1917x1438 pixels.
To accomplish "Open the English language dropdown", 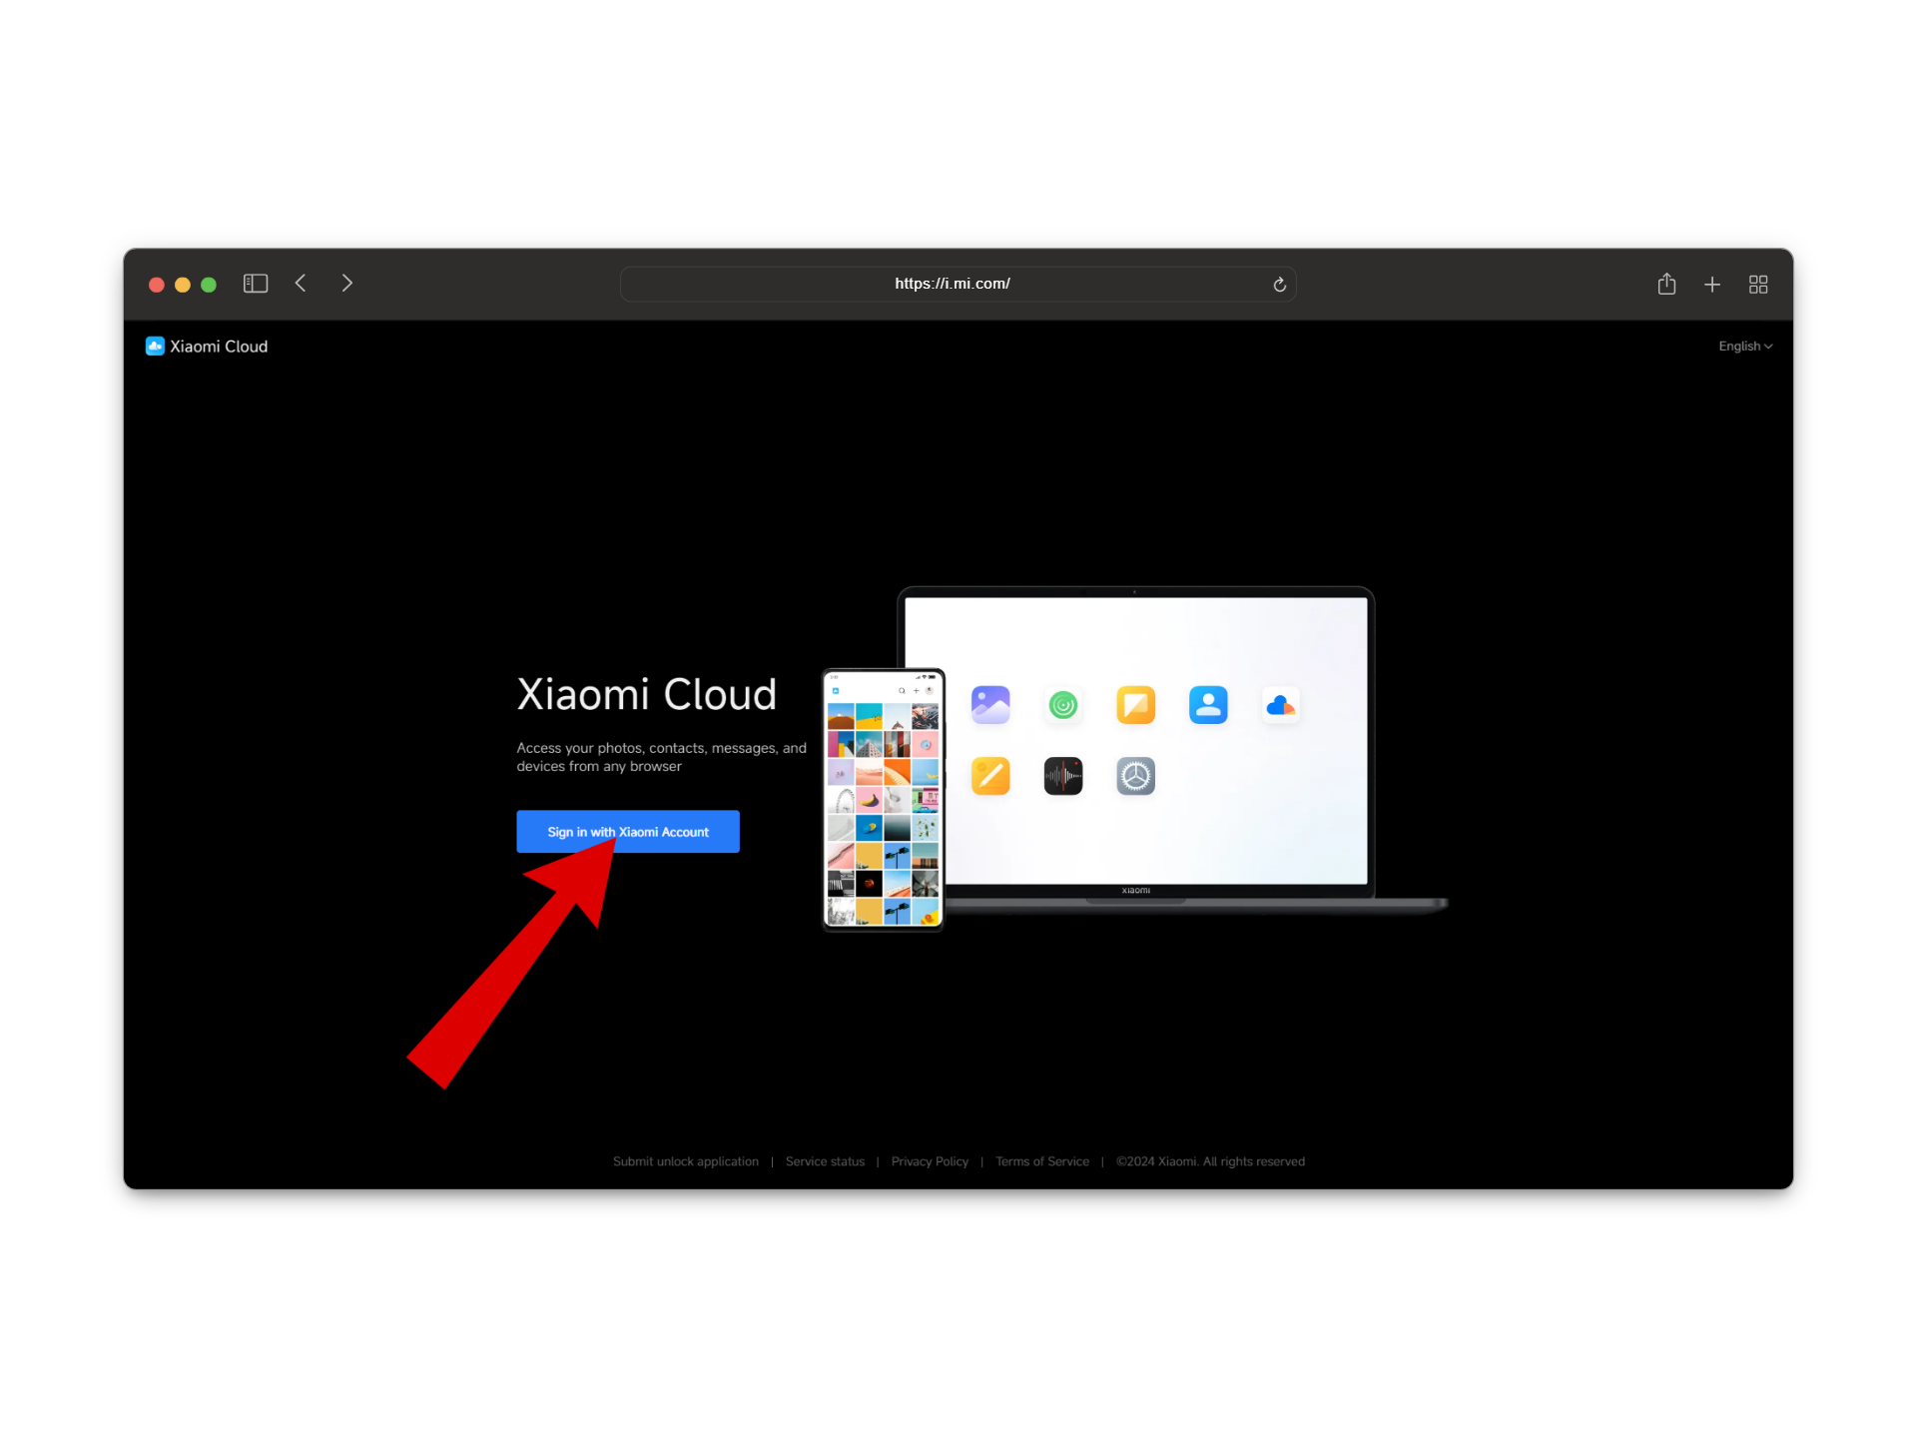I will click(1744, 347).
